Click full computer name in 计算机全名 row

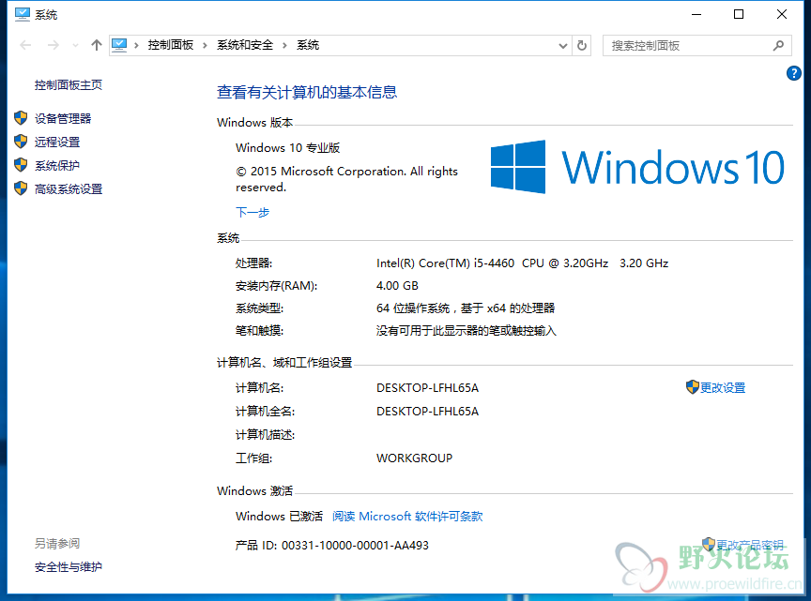pyautogui.click(x=428, y=412)
